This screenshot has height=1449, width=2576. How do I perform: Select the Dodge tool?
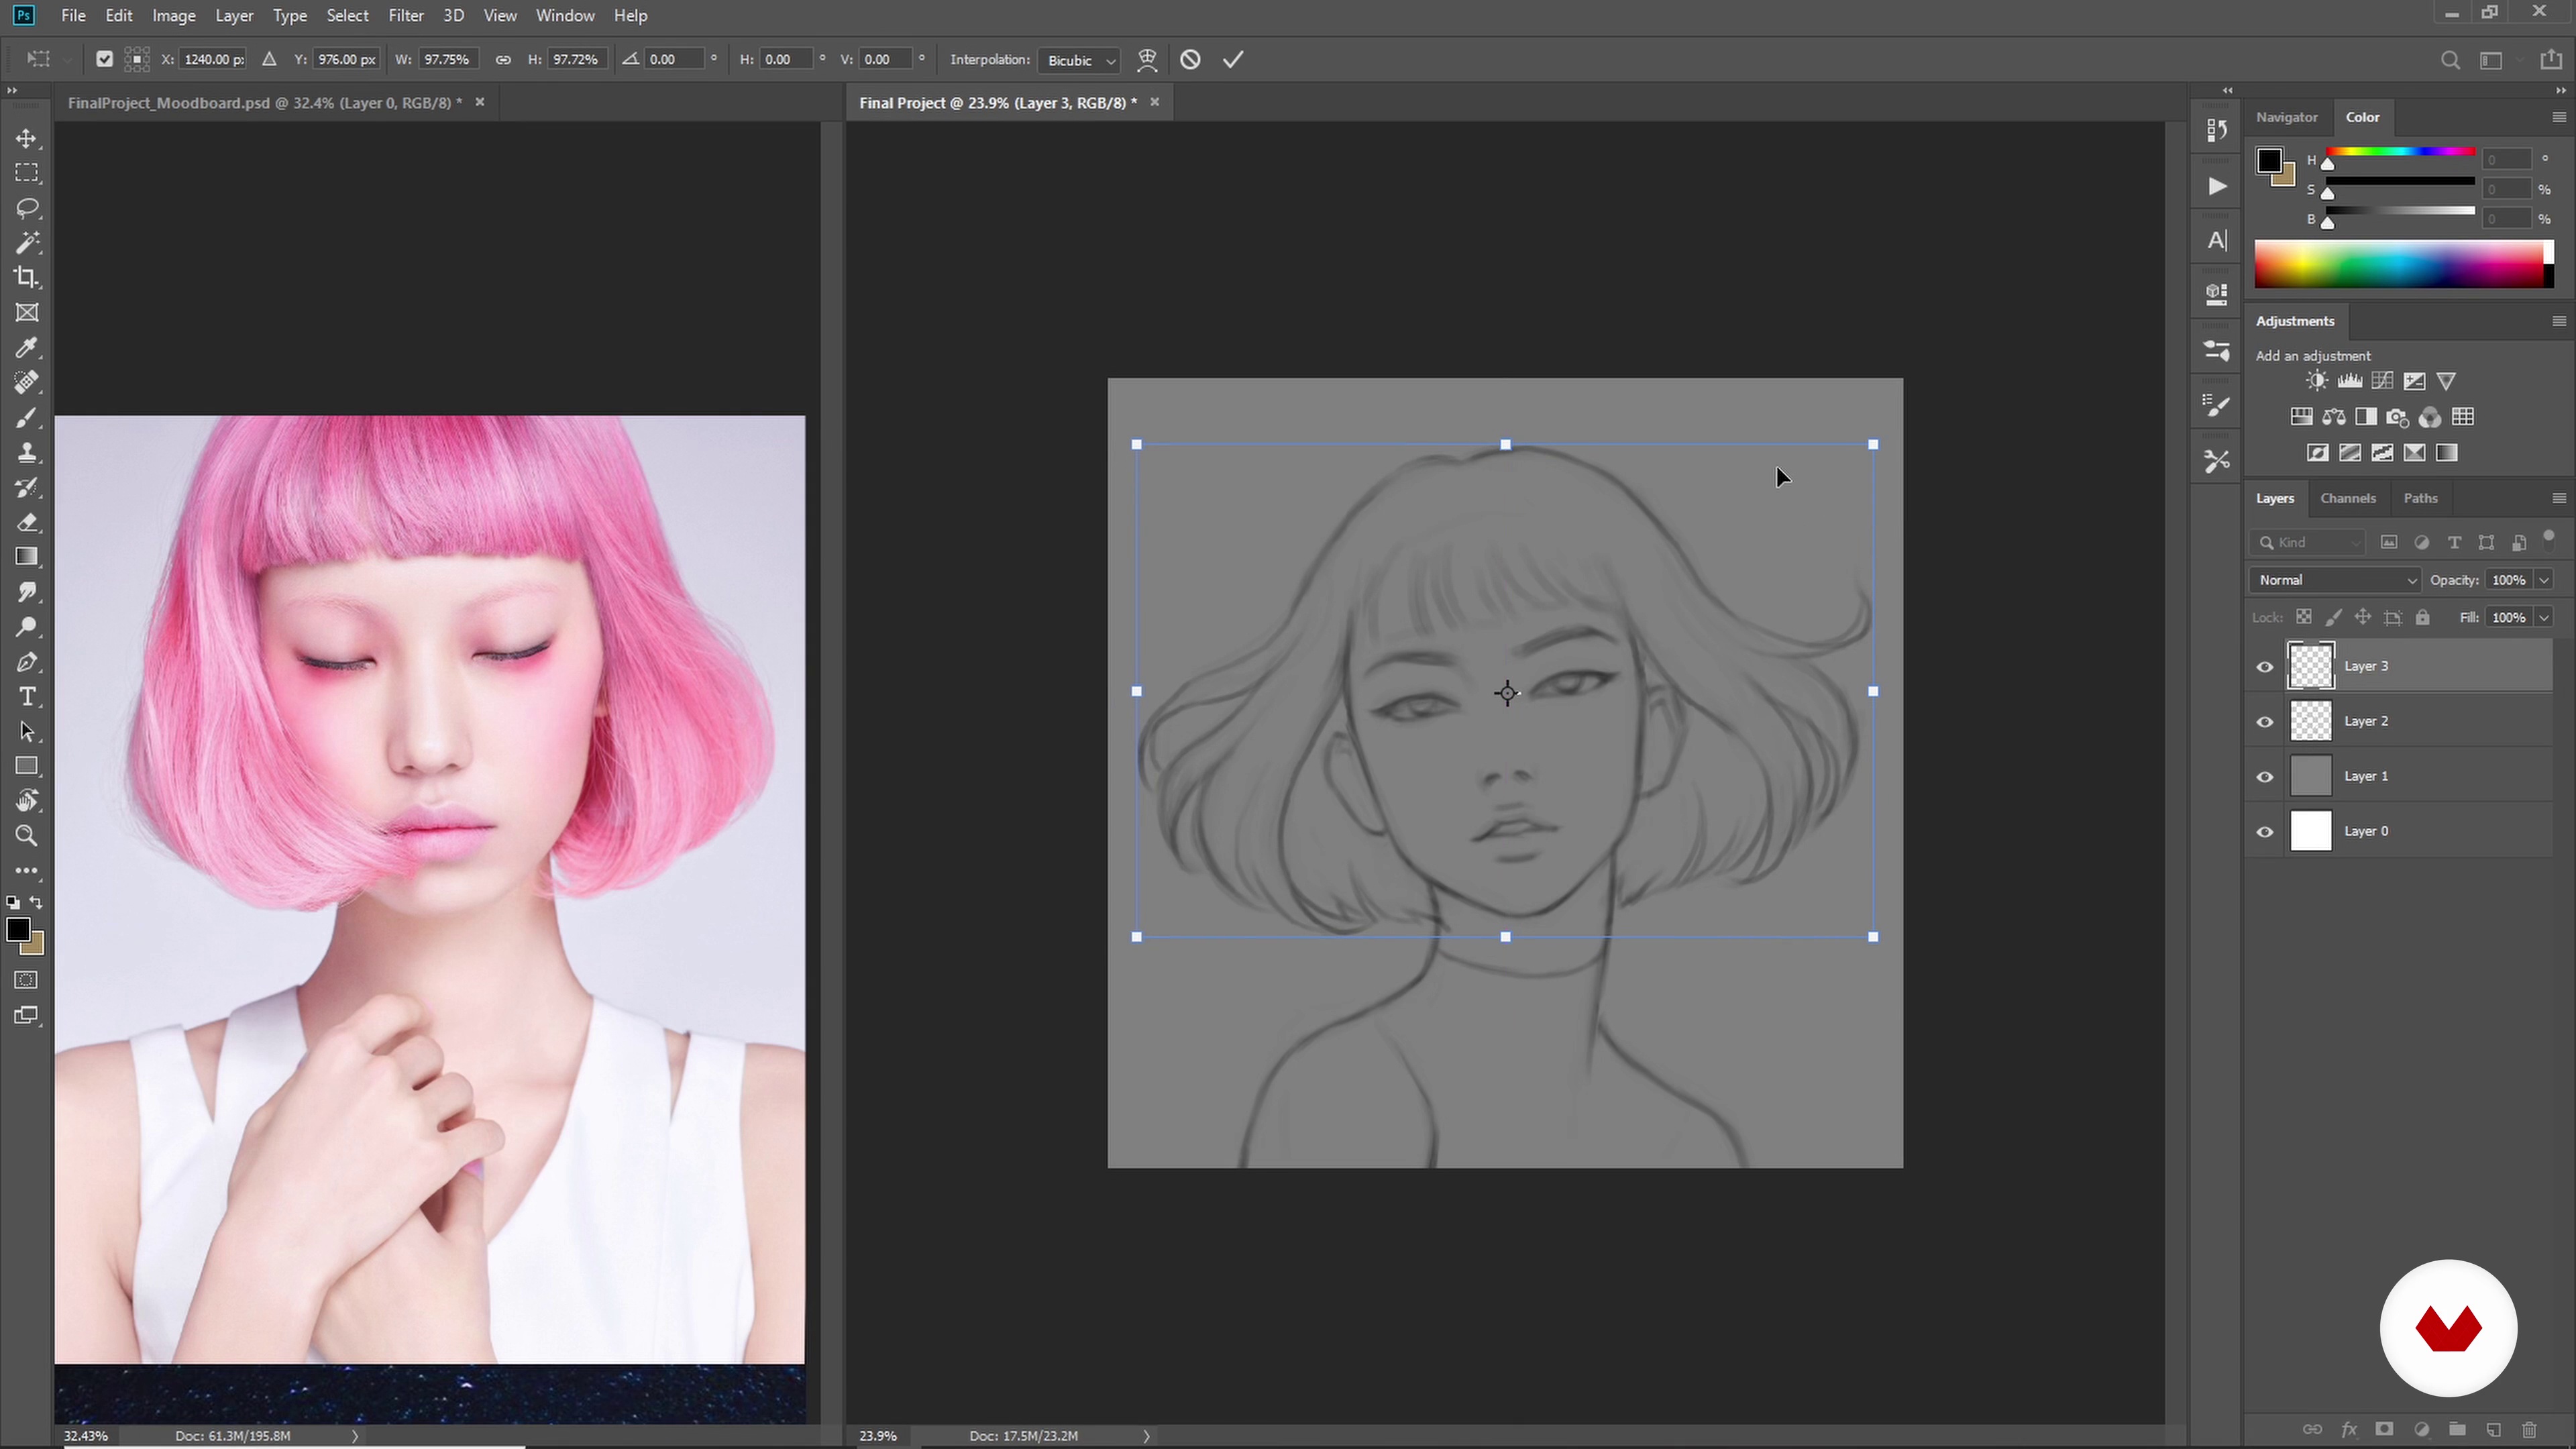pos(27,627)
